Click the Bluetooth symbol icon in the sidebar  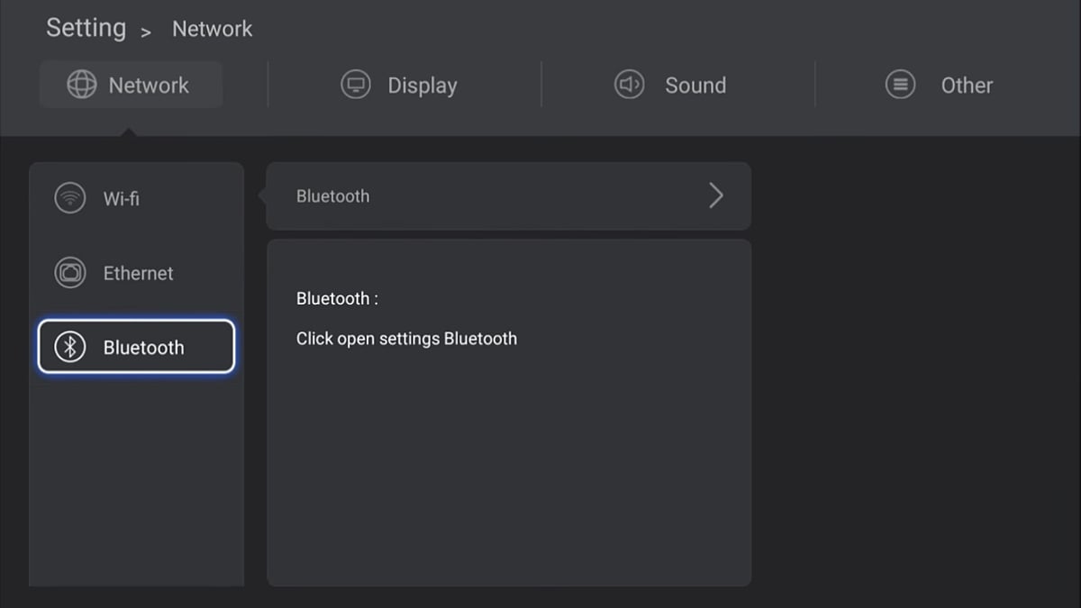(x=70, y=347)
